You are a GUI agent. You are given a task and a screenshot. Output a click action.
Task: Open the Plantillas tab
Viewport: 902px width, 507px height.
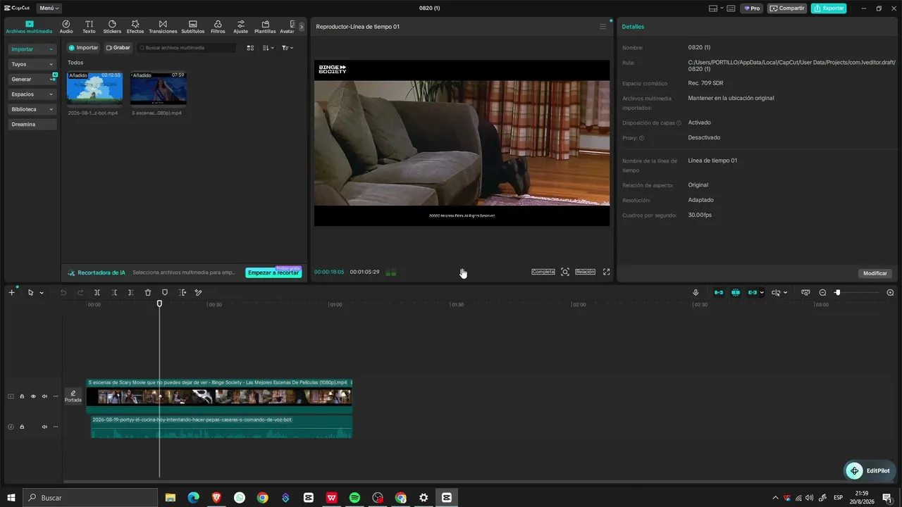pos(265,27)
